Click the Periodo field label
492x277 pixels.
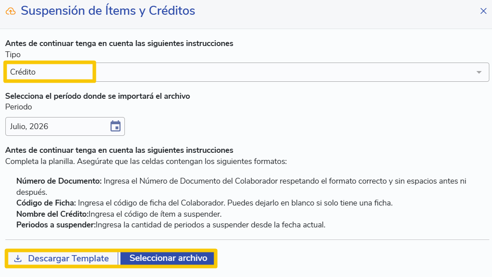(x=19, y=107)
